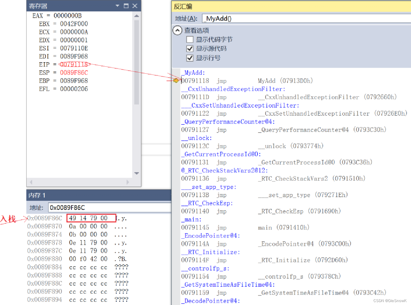
Task: Click the ___set_app_type: label
Action: [209, 187]
